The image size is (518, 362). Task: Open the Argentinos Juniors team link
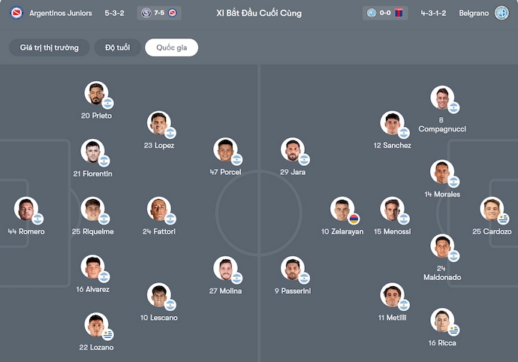[x=61, y=13]
